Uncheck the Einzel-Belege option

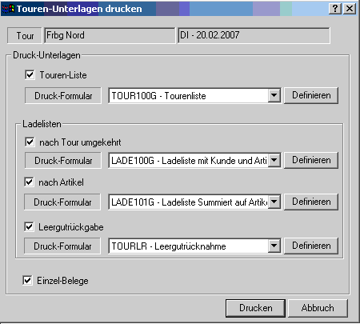(27, 281)
